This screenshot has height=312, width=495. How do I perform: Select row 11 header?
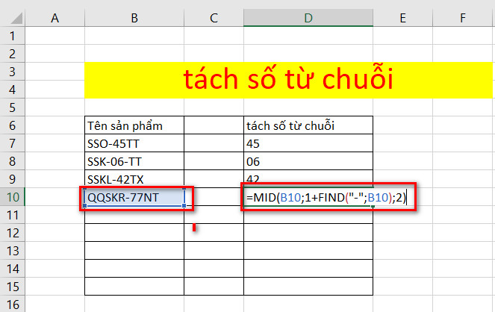click(x=12, y=215)
